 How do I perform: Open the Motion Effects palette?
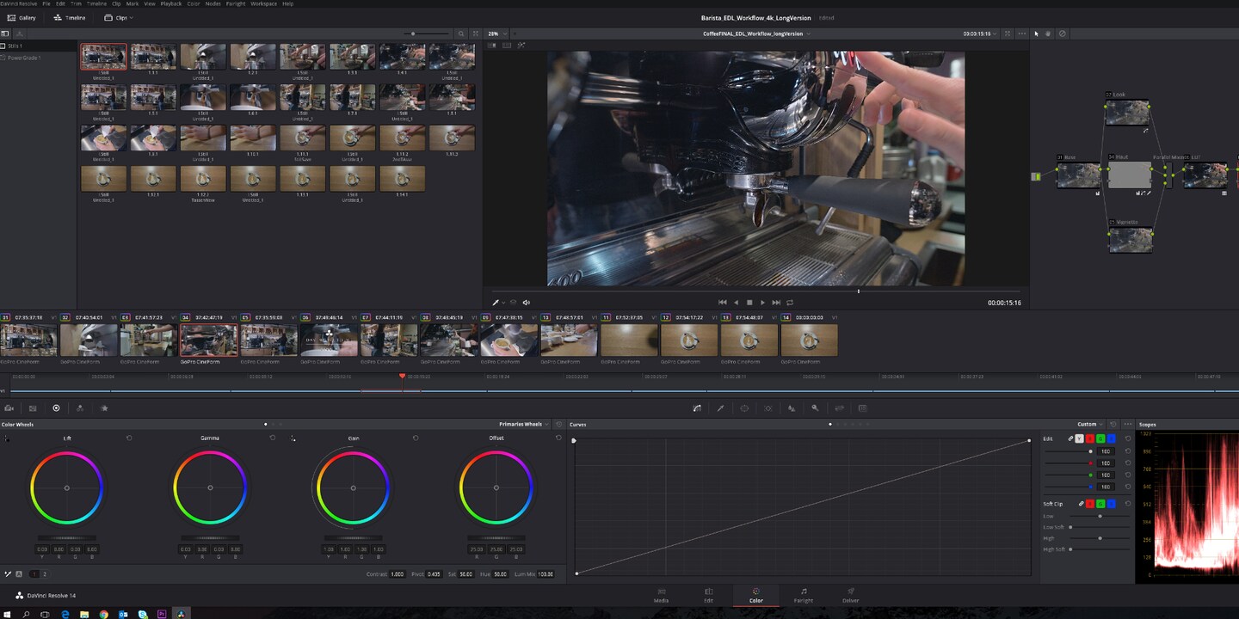104,408
